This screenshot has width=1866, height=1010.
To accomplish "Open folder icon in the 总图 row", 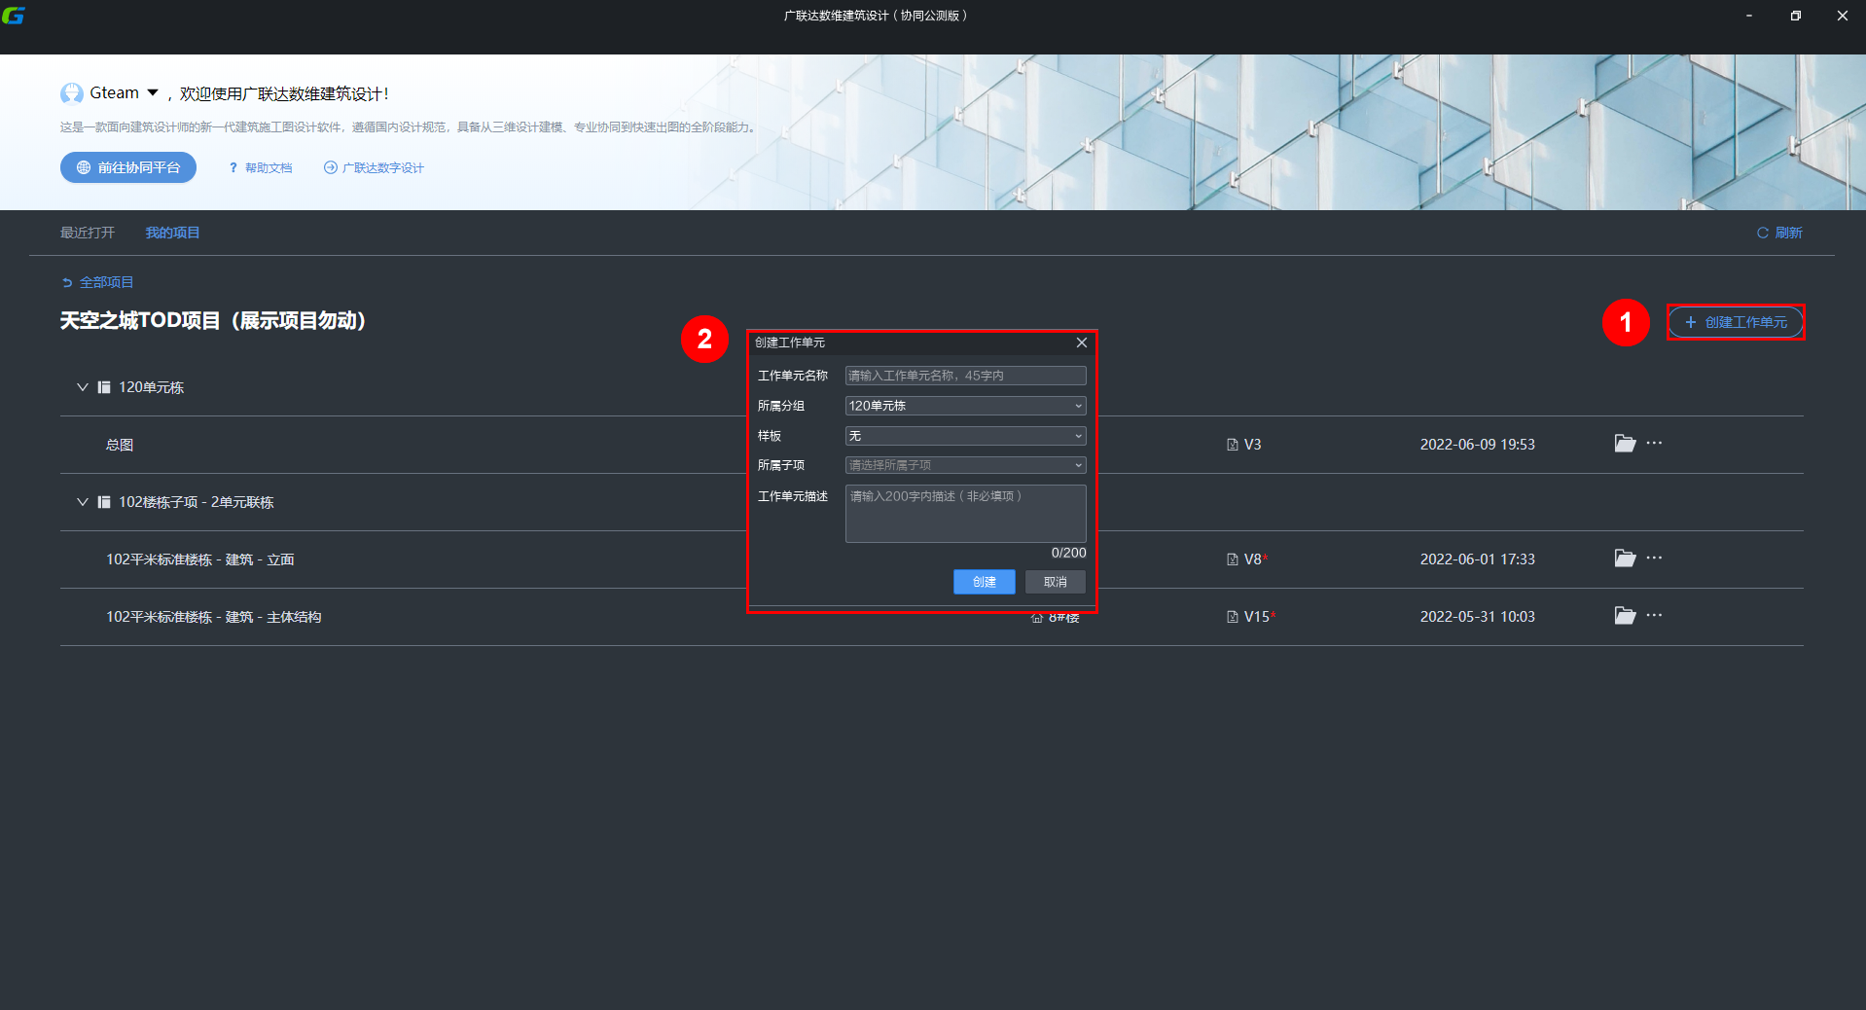I will [1625, 444].
